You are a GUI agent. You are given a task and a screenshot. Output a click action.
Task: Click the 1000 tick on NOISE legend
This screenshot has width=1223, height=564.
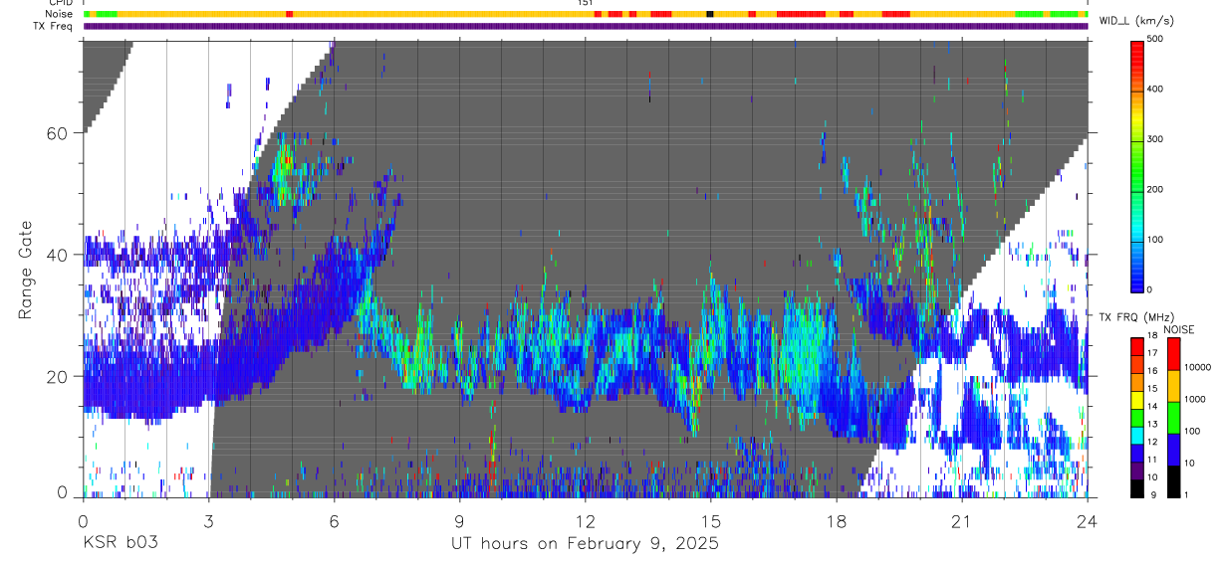pos(1193,400)
